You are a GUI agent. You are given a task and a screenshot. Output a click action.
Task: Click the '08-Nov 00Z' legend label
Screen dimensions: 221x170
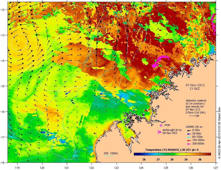170,133
